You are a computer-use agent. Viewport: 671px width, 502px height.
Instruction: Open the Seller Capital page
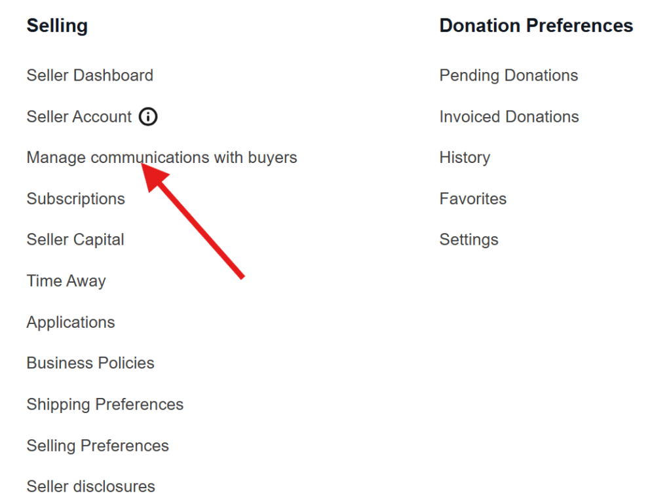coord(75,240)
